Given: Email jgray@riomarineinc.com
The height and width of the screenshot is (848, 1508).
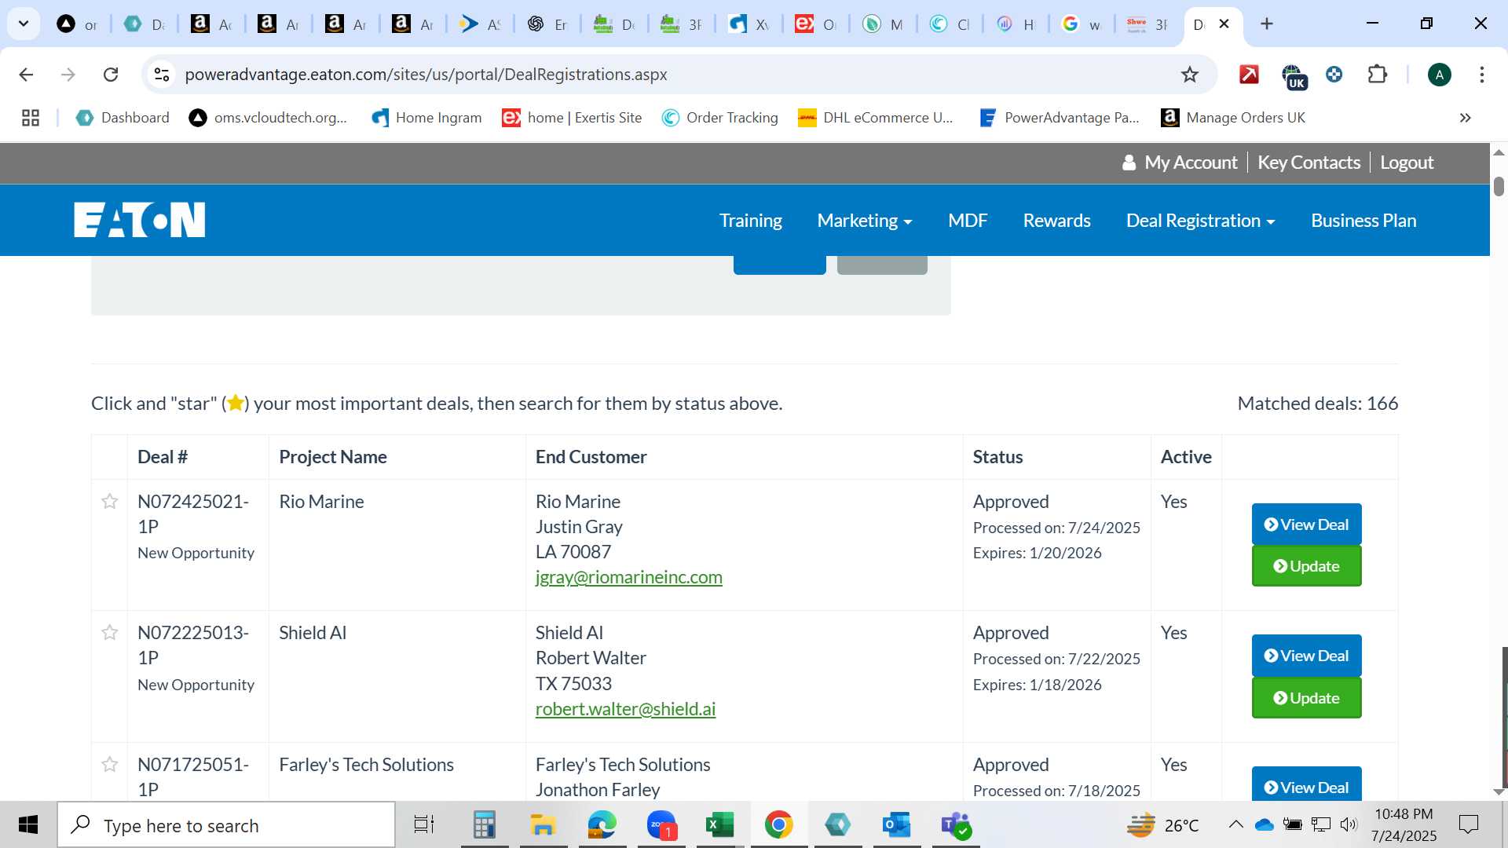Looking at the screenshot, I should (x=628, y=577).
